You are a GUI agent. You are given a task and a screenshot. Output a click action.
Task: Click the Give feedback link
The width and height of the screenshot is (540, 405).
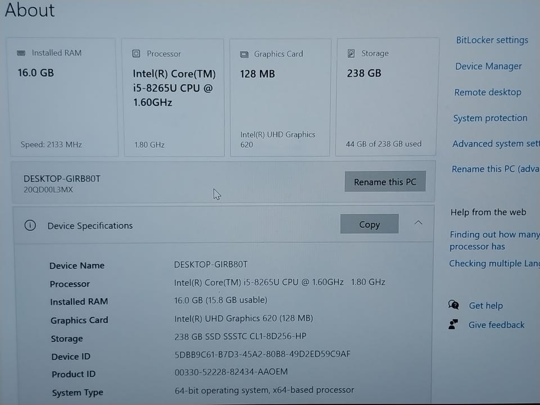tap(496, 325)
